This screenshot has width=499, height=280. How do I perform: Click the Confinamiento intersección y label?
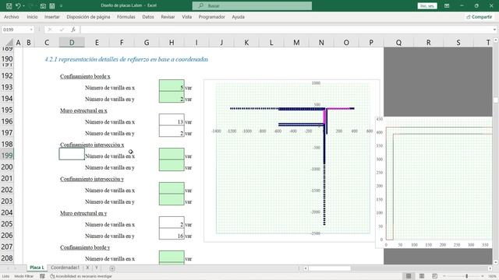pyautogui.click(x=92, y=179)
